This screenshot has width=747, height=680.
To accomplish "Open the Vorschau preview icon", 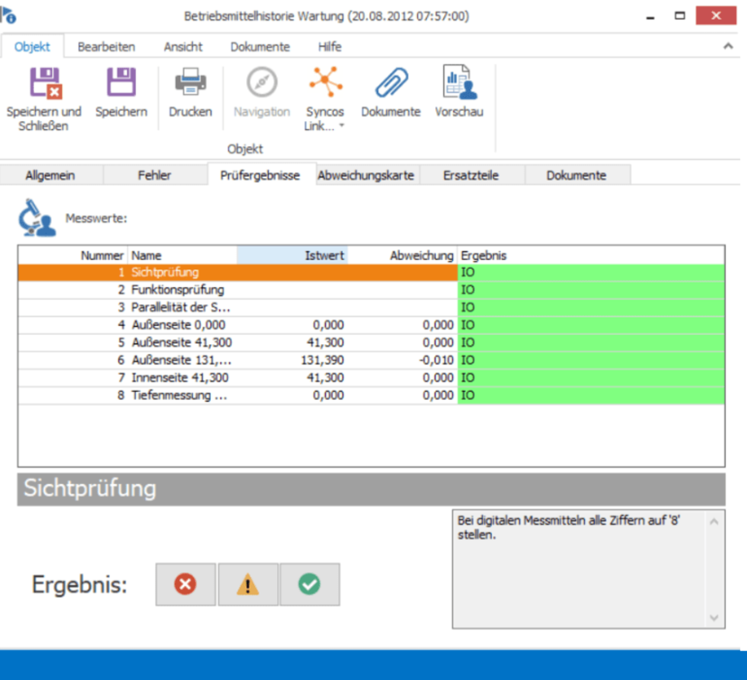I will (x=459, y=82).
